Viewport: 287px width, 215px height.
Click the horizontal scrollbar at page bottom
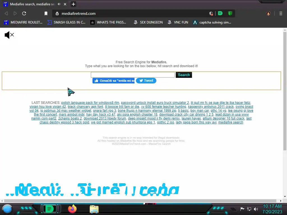pos(140,201)
